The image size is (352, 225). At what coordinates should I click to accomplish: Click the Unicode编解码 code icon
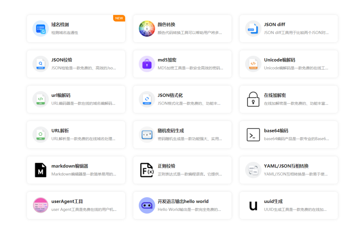[253, 64]
